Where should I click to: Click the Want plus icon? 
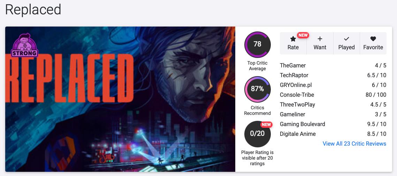point(320,39)
